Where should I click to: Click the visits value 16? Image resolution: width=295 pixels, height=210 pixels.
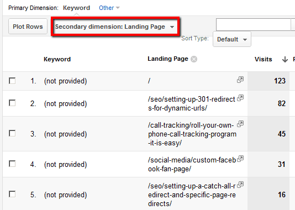tap(282, 195)
